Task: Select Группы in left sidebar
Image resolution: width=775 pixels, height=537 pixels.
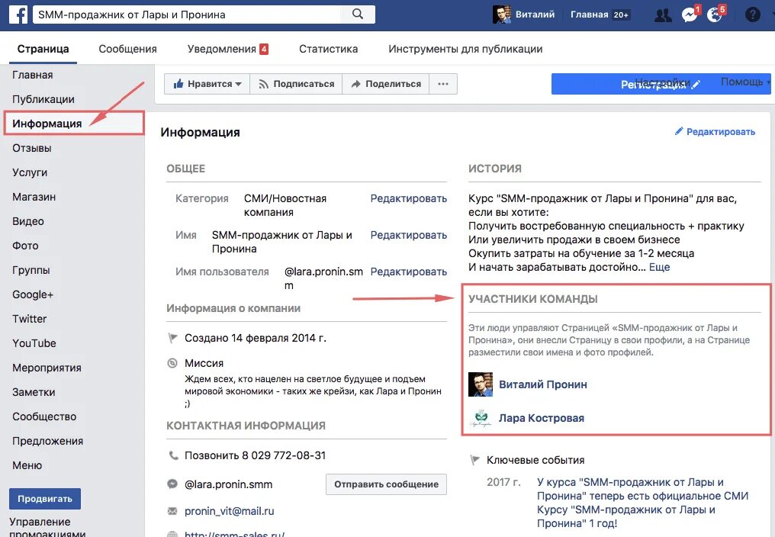Action: 31,270
